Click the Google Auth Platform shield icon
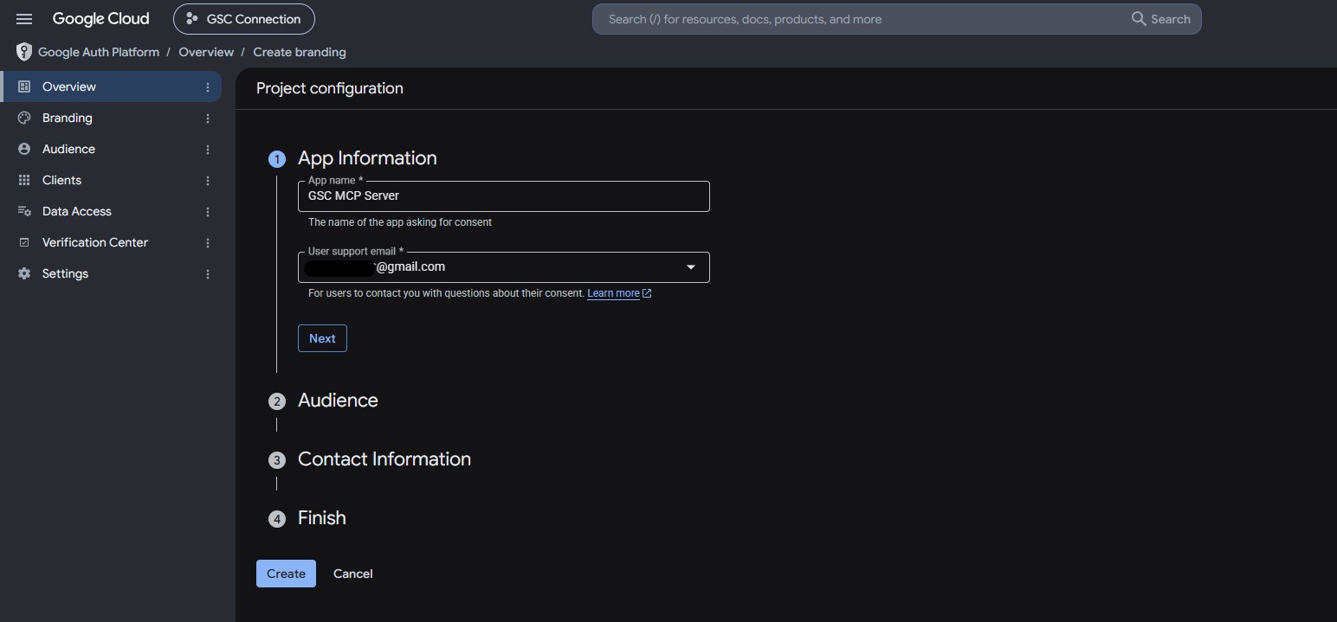Image resolution: width=1337 pixels, height=622 pixels. click(x=24, y=52)
